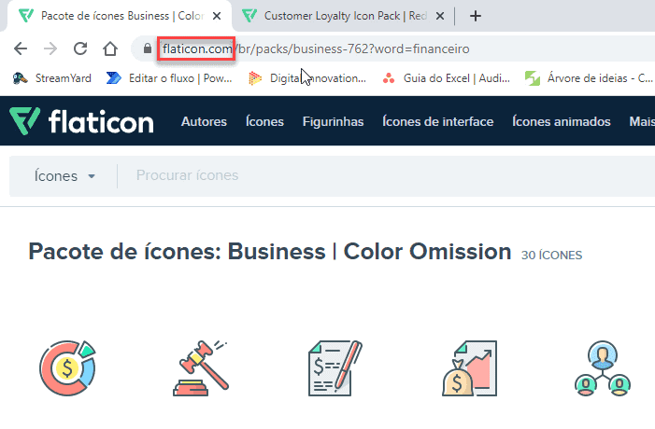Click the address bar URL
Screen dimensions: 655x429
[316, 48]
